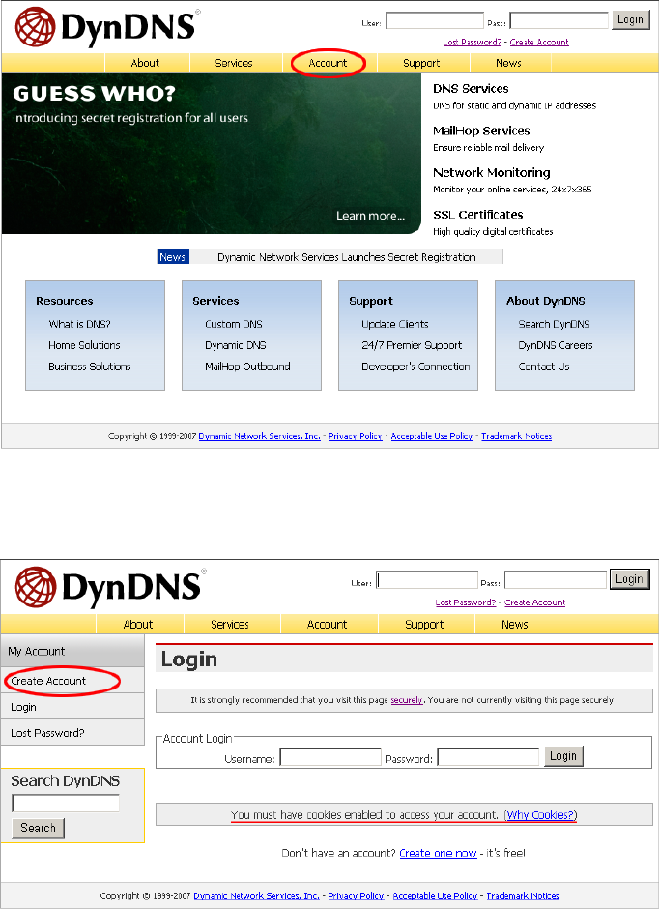This screenshot has width=659, height=909.
Task: Click the Login button in bottom page header
Action: pos(629,579)
